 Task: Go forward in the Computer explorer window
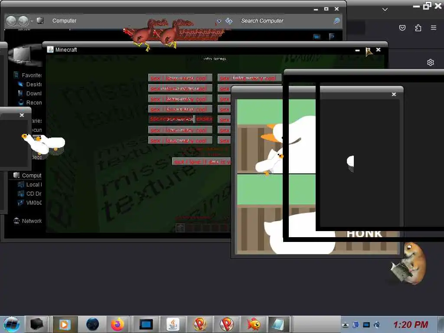[23, 21]
